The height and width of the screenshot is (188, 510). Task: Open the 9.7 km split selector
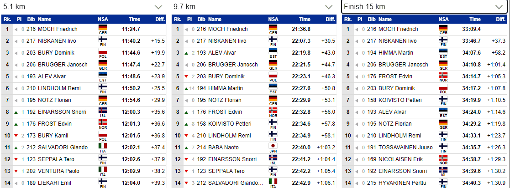tap(254, 6)
